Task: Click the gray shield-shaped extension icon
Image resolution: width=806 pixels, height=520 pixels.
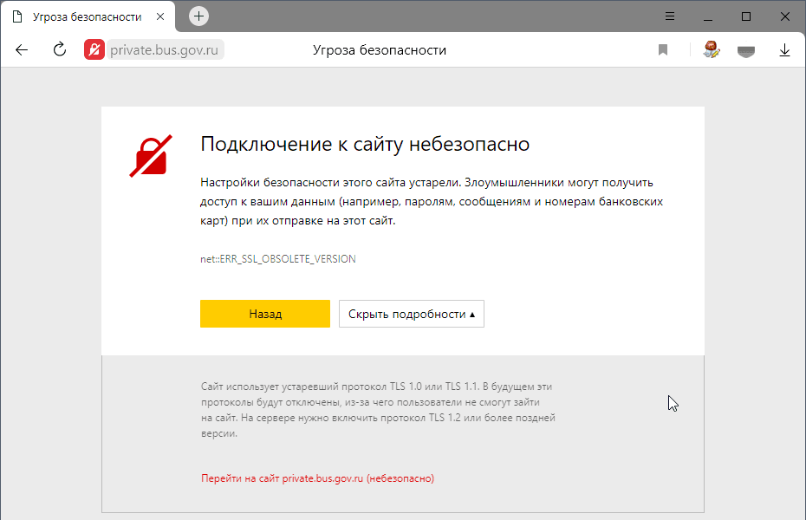Action: (746, 51)
